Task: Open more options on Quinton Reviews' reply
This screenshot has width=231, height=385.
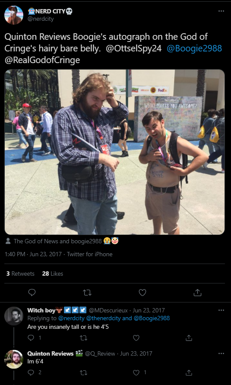Action: point(221,353)
